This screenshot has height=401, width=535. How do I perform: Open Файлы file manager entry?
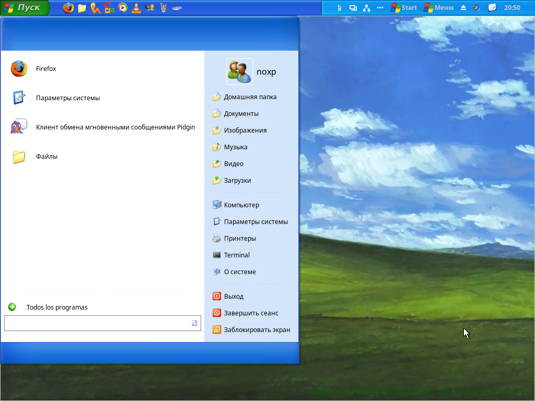tap(102, 157)
